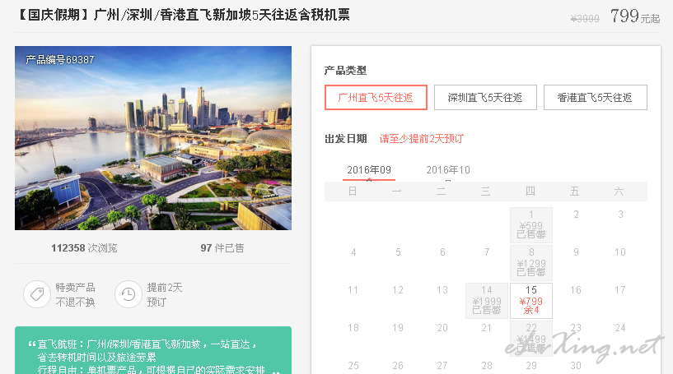673x374 pixels.
Task: Click the 特卖产品 不退不换 label
Action: [75, 295]
